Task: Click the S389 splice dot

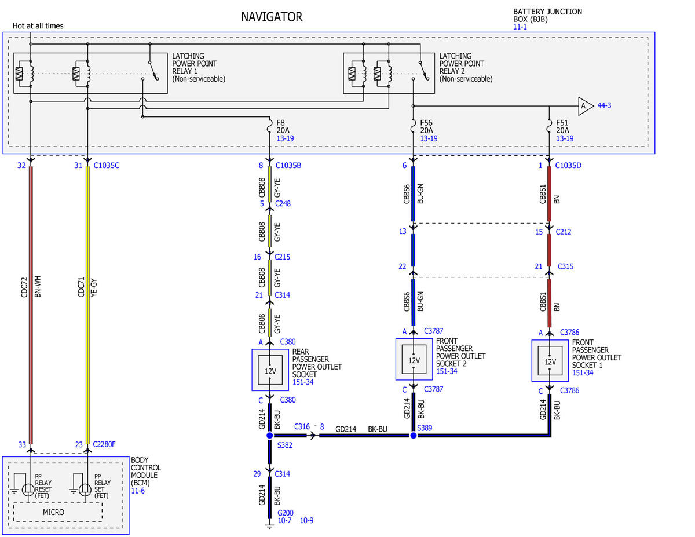Action: click(413, 435)
